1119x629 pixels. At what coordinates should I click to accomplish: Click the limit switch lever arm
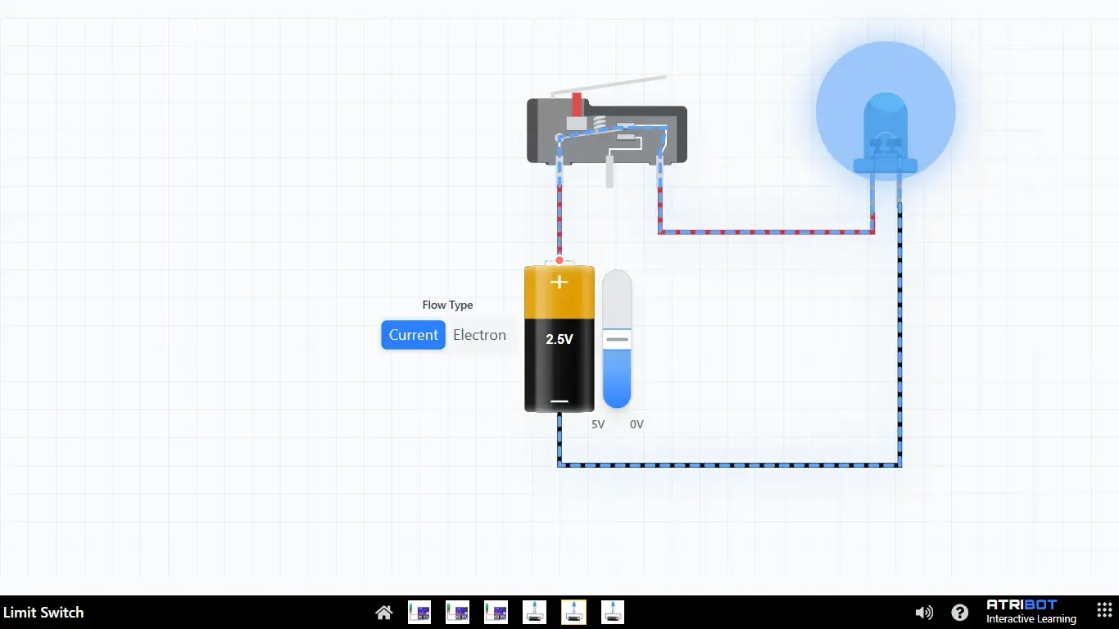(x=609, y=85)
